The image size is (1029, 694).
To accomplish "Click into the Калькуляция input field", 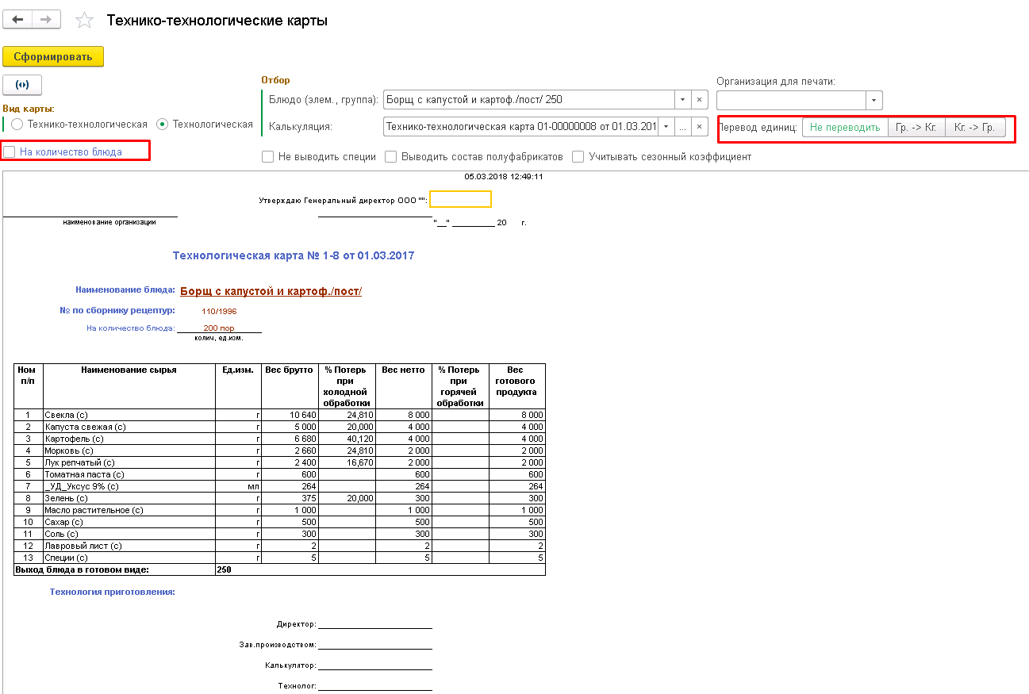I will coord(520,127).
